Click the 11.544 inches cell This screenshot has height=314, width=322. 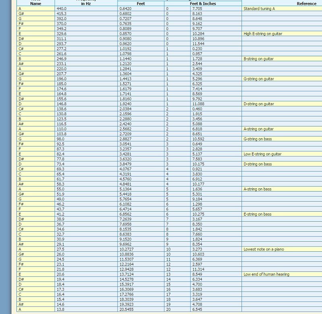point(216,44)
